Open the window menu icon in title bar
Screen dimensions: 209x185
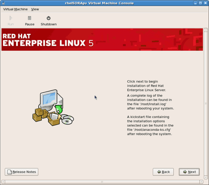pos(3,3)
